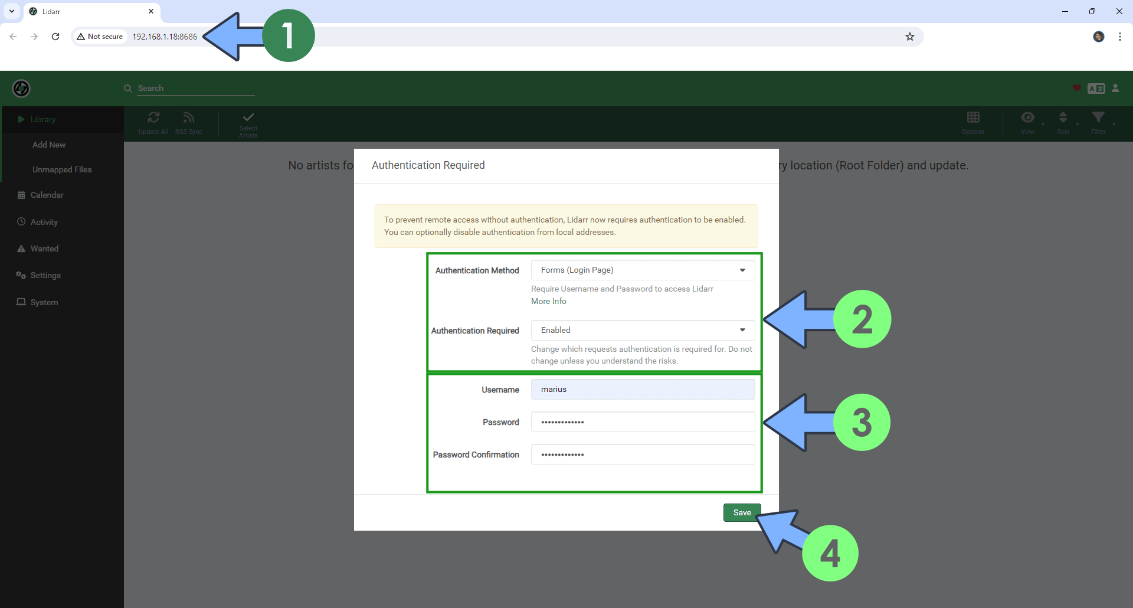Click the Username input containing marius
Screen dimensions: 1133x608
pyautogui.click(x=642, y=389)
